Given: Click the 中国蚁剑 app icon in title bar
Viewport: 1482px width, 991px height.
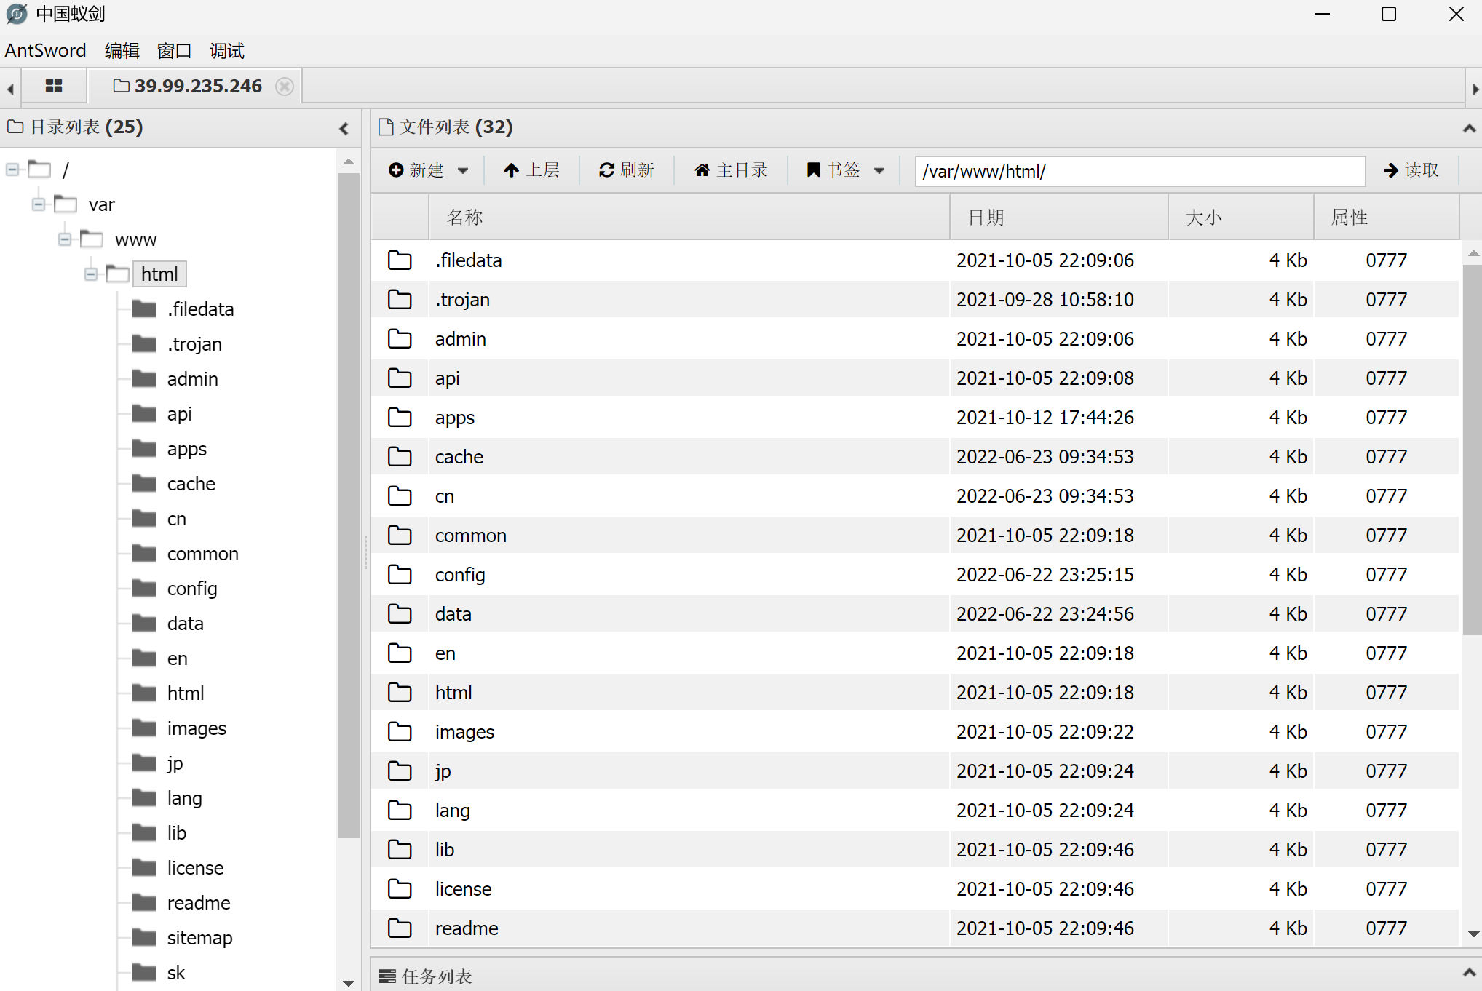Looking at the screenshot, I should pos(16,14).
